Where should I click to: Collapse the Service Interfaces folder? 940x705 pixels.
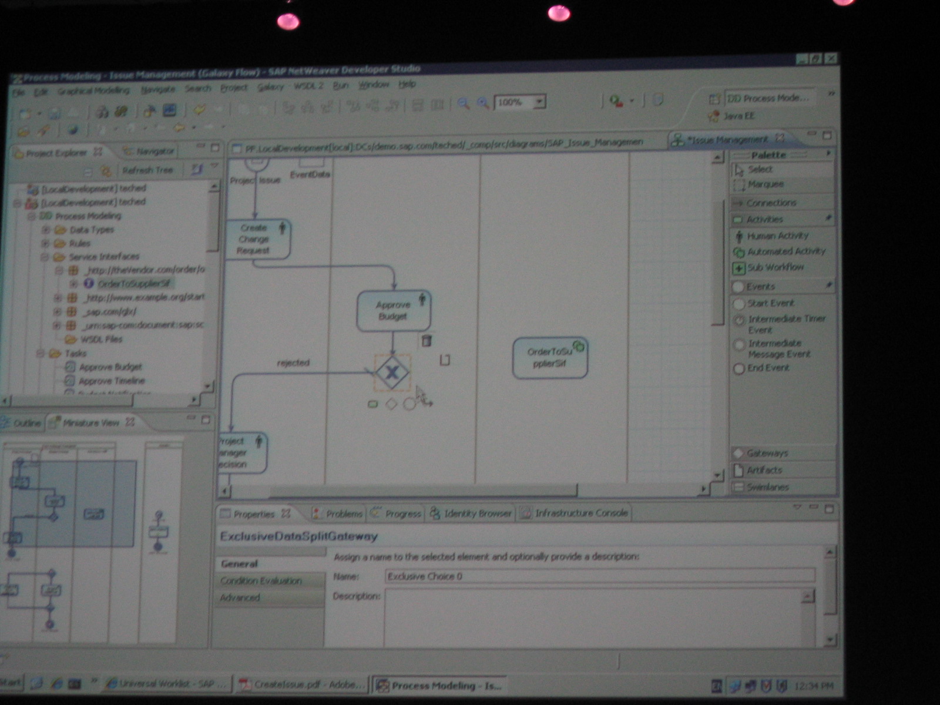pyautogui.click(x=44, y=257)
